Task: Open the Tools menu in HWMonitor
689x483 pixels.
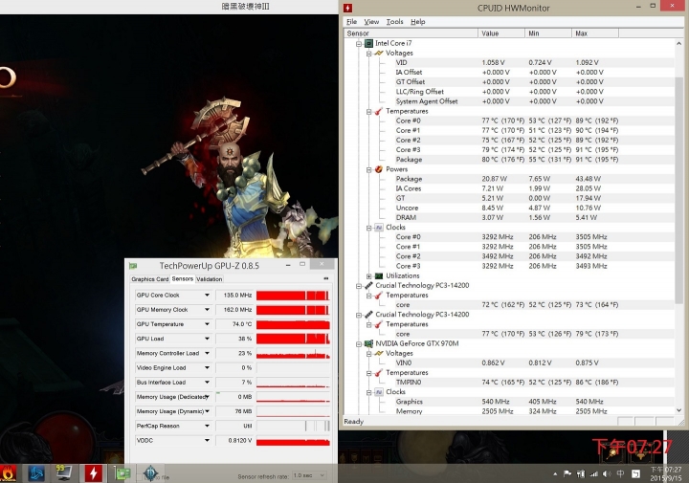Action: 394,21
